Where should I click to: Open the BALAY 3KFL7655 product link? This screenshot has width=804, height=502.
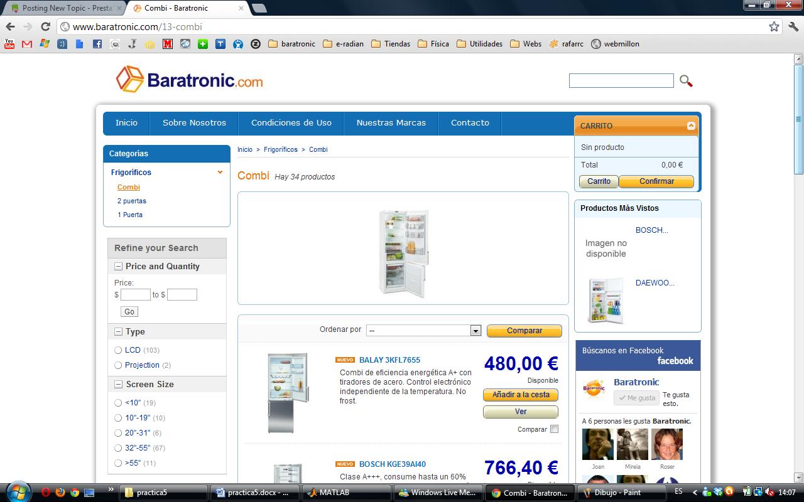[389, 360]
